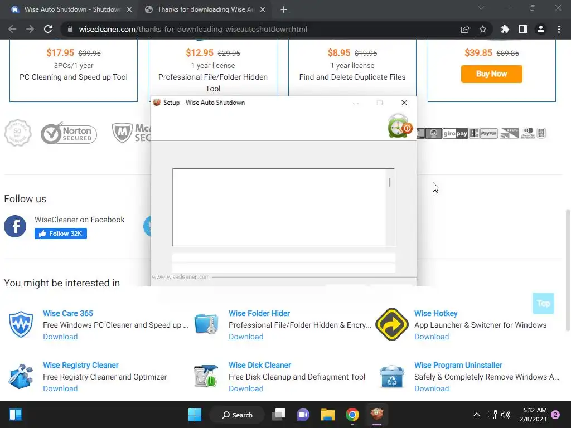Download Wise Folder Hider

[x=246, y=337]
